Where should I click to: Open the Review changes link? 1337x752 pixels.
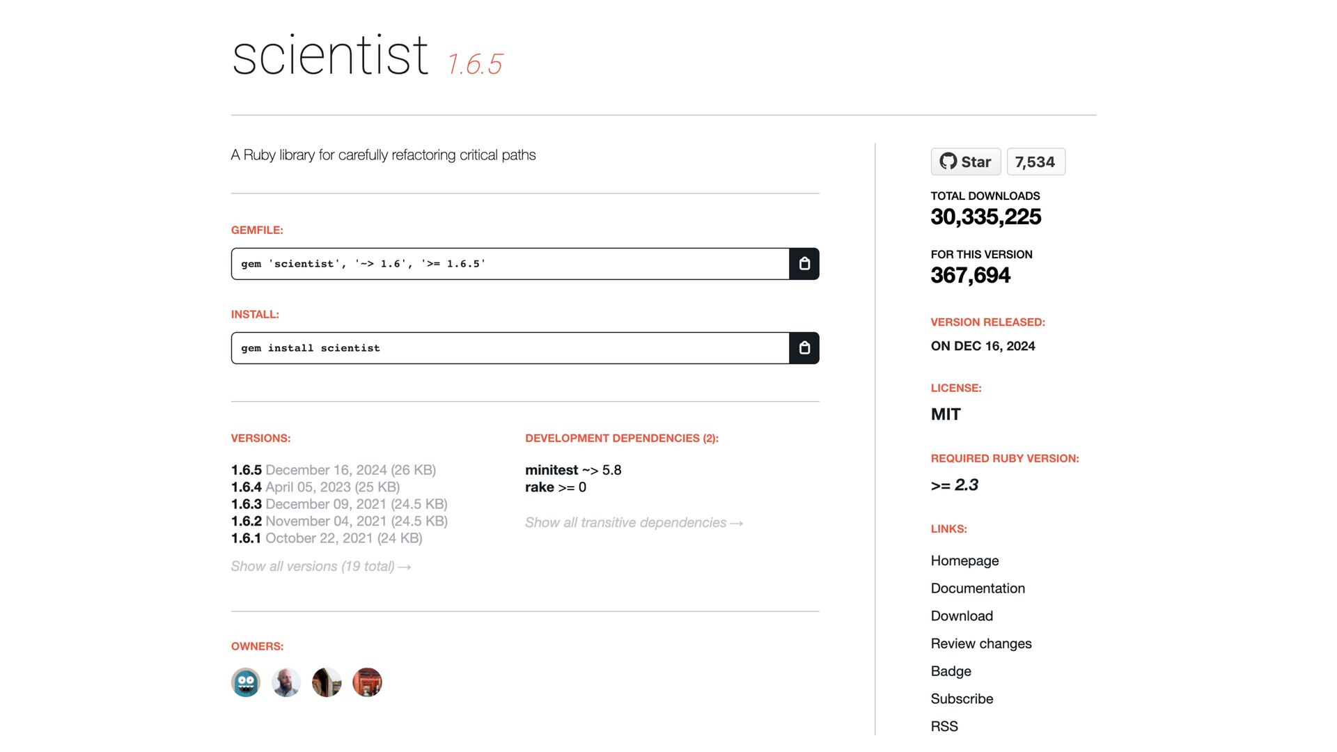pos(981,643)
